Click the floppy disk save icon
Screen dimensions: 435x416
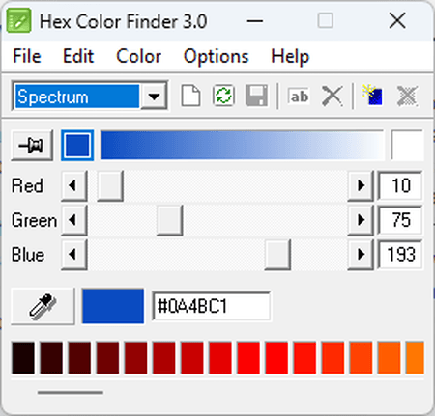(256, 96)
